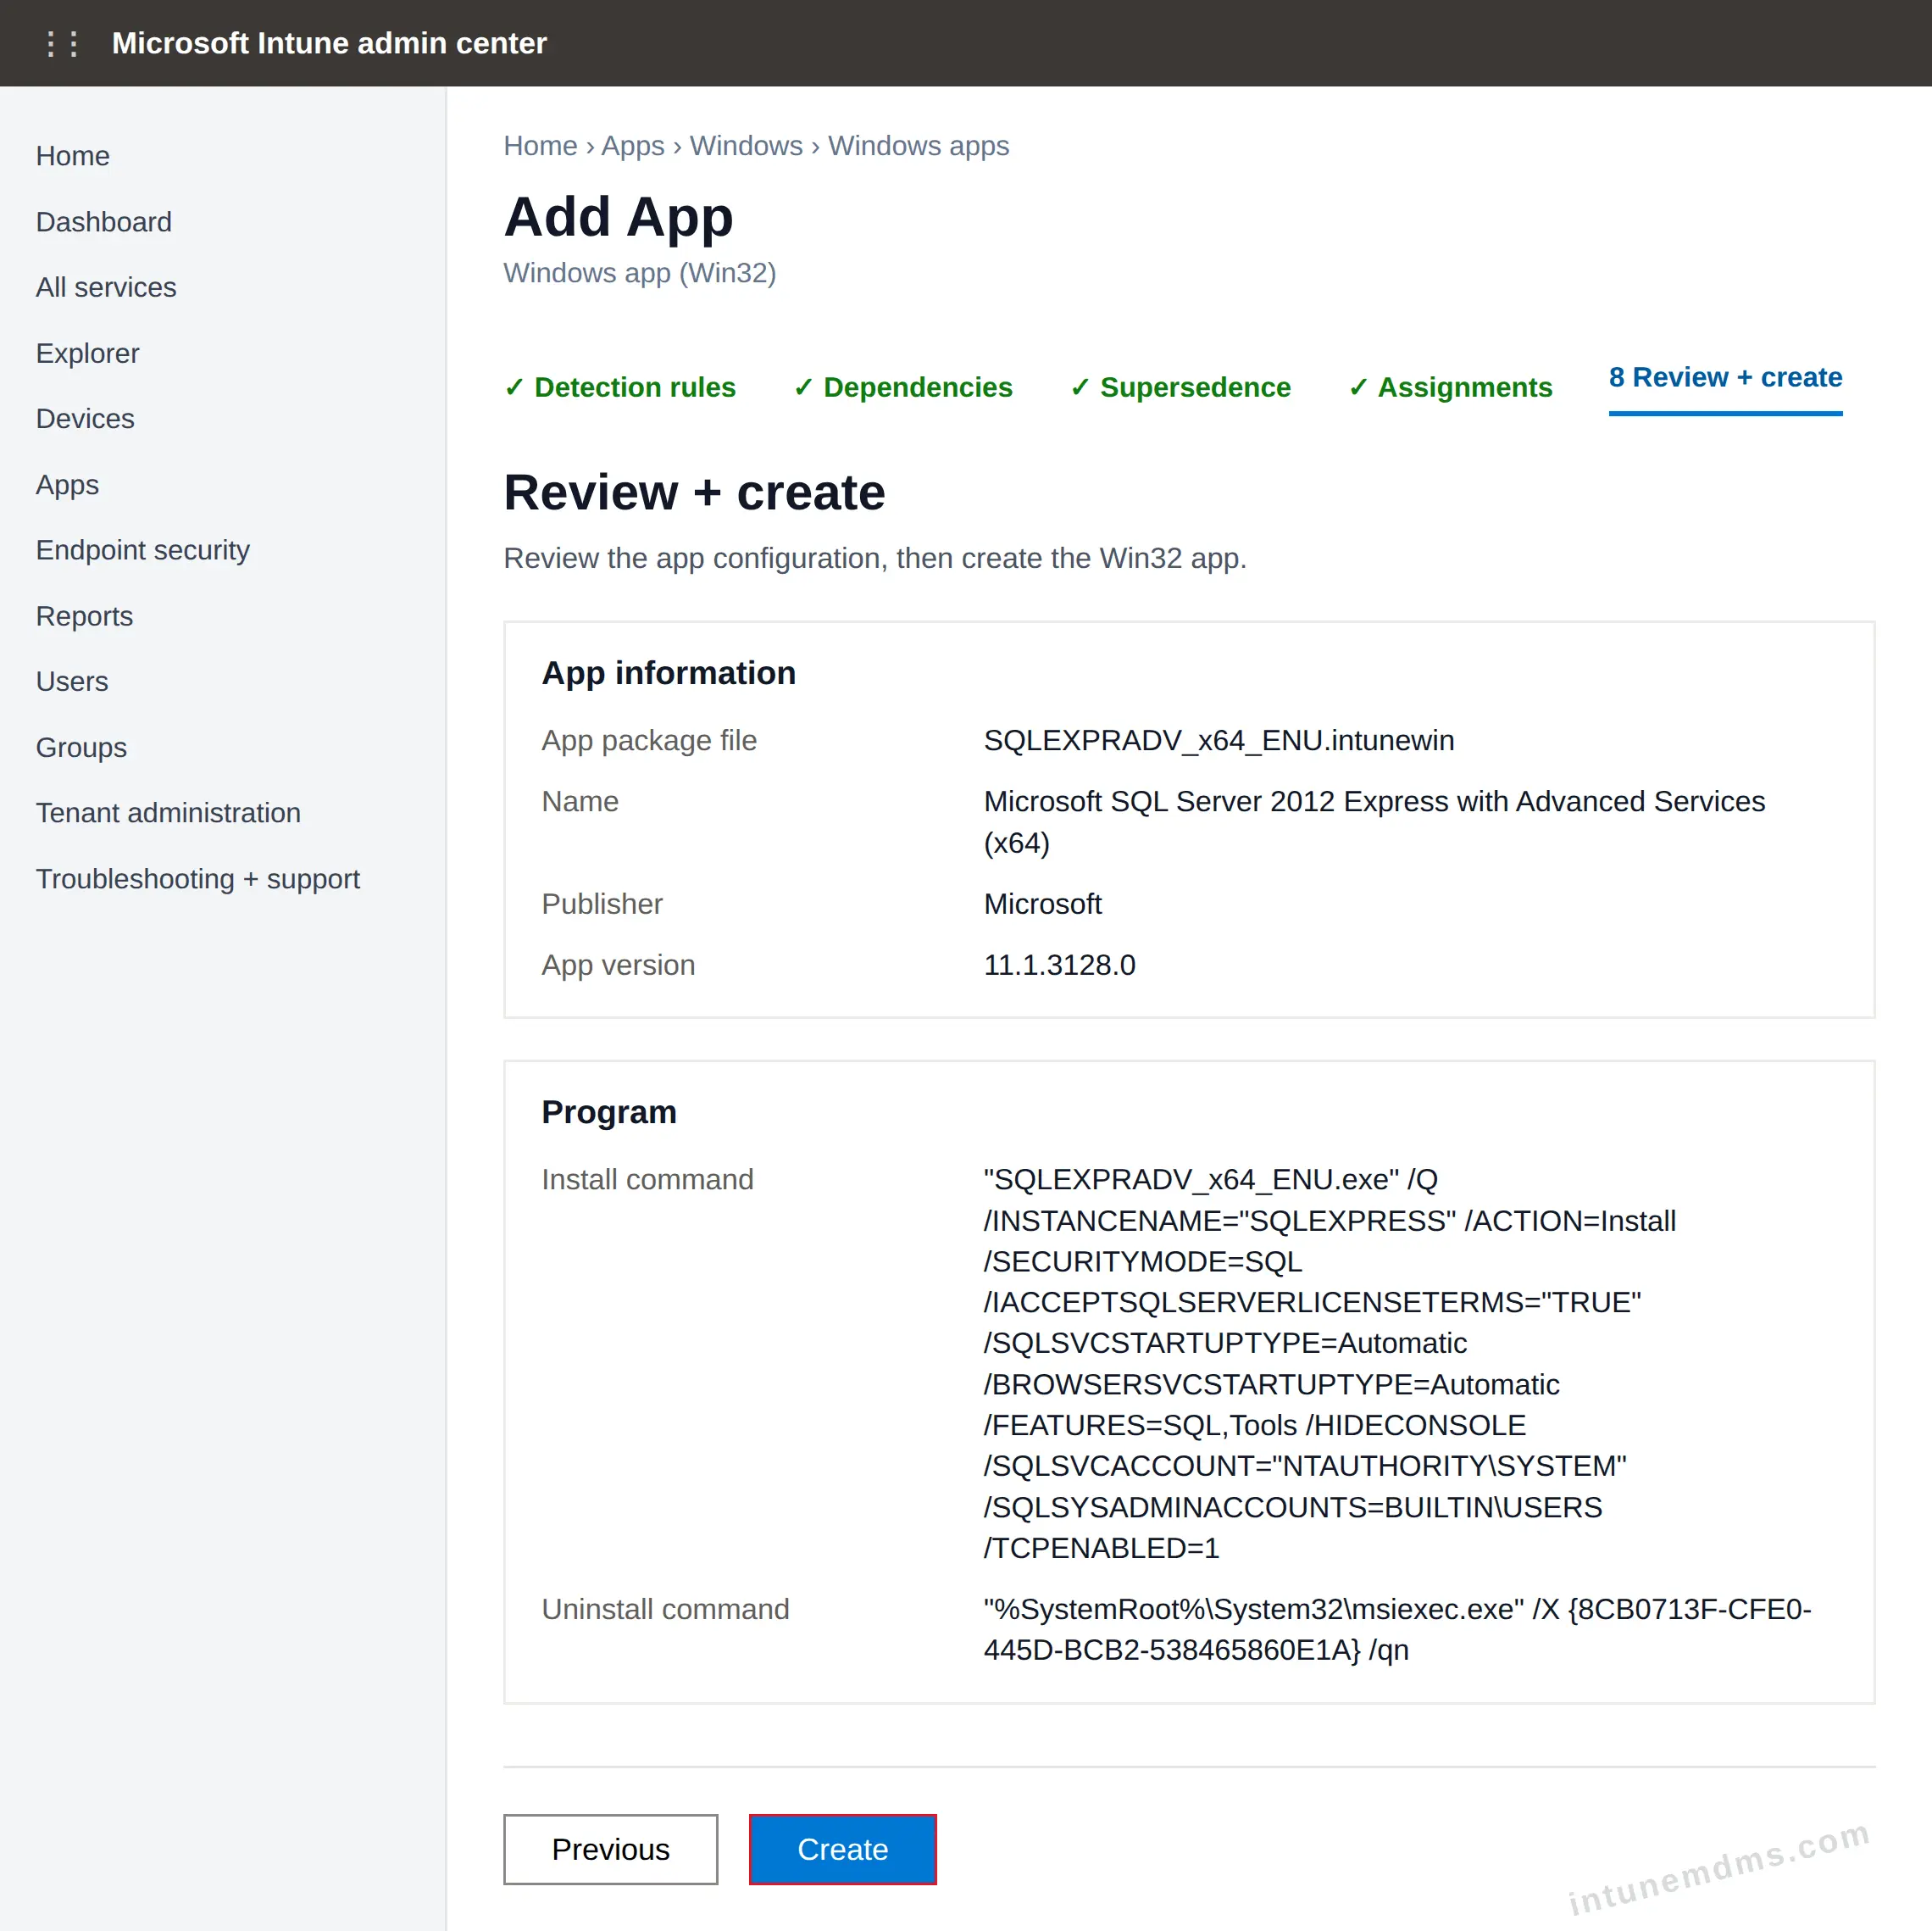Click the App version label

[619, 965]
